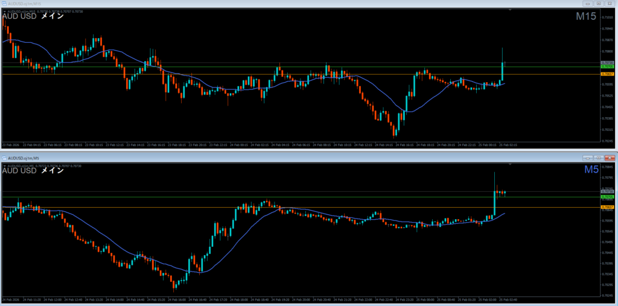This screenshot has height=306, width=618.
Task: Close the M5 chart window
Action: click(610, 158)
